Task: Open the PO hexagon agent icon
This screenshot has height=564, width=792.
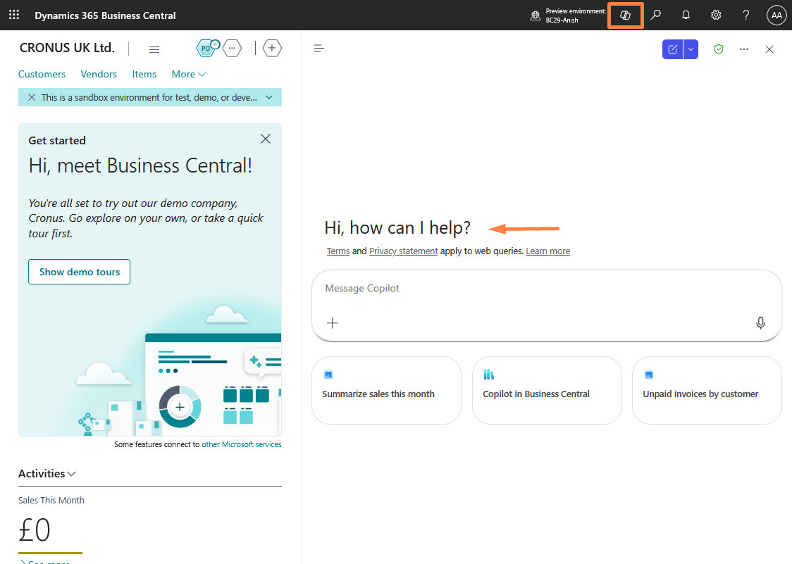Action: pos(207,48)
